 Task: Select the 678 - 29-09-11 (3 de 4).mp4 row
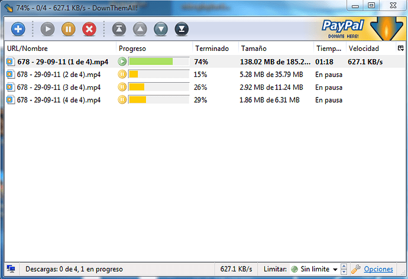point(204,87)
